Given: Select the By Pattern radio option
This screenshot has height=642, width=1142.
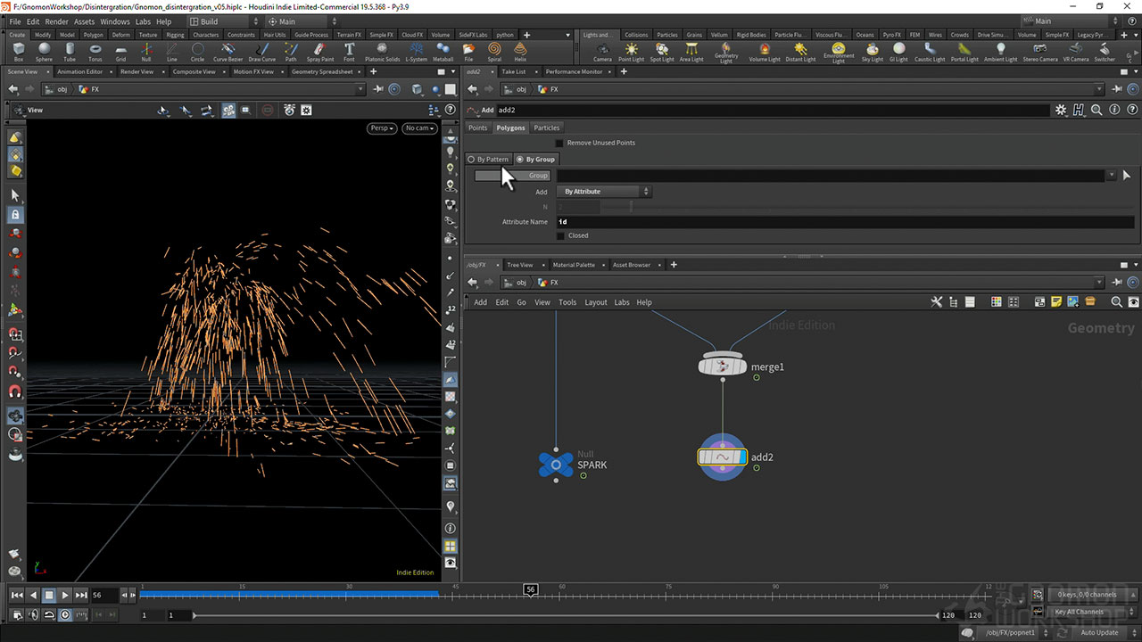Looking at the screenshot, I should pos(472,160).
